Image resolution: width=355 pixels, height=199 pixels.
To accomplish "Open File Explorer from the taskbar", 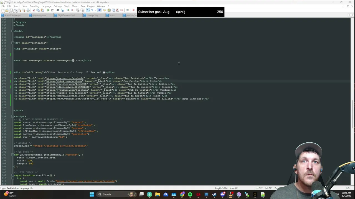I will [158, 194].
